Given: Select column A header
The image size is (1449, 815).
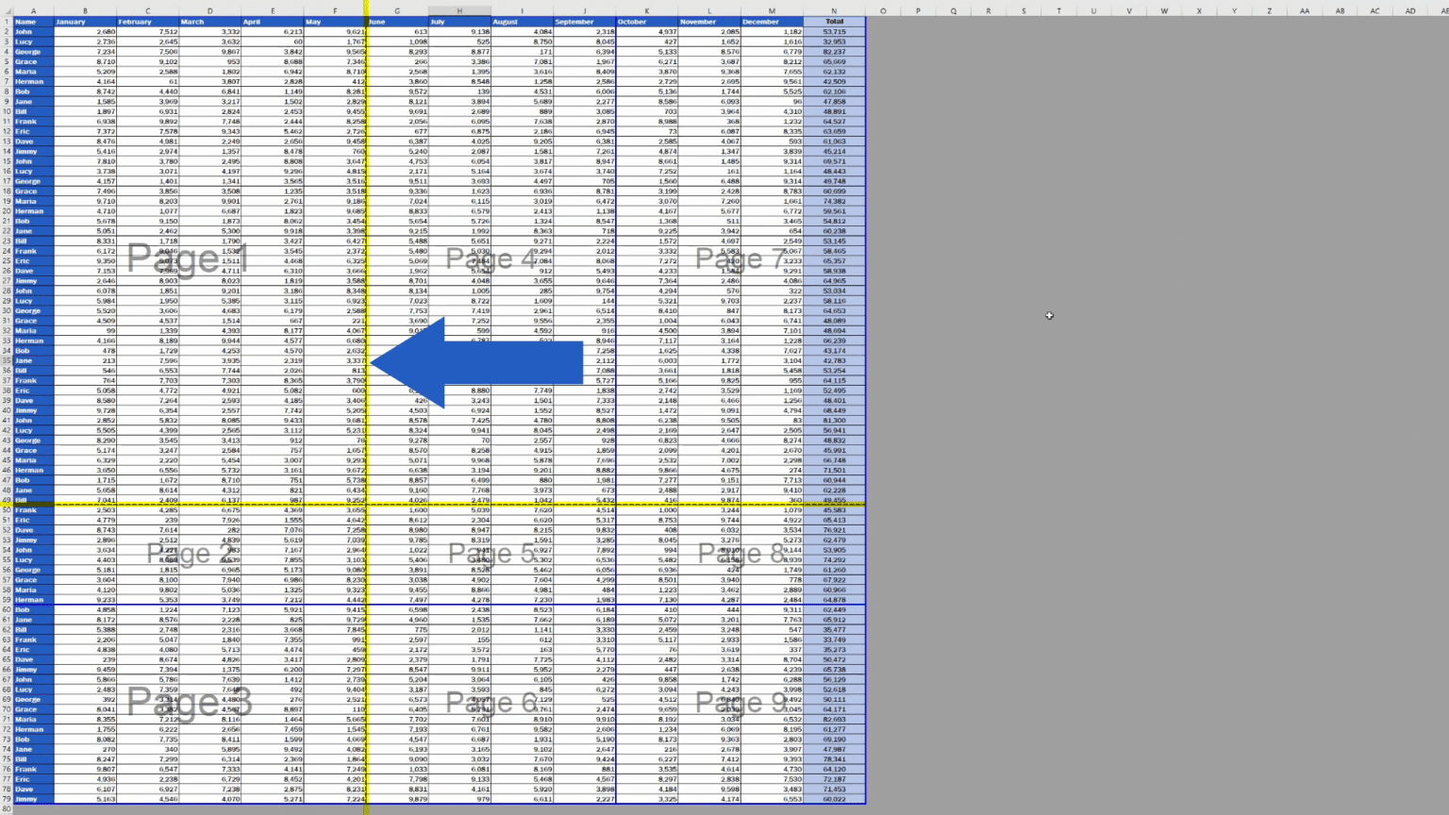Looking at the screenshot, I should (x=33, y=11).
